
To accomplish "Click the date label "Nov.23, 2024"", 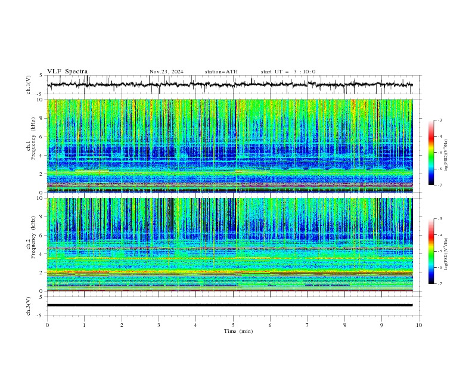I will [x=166, y=72].
